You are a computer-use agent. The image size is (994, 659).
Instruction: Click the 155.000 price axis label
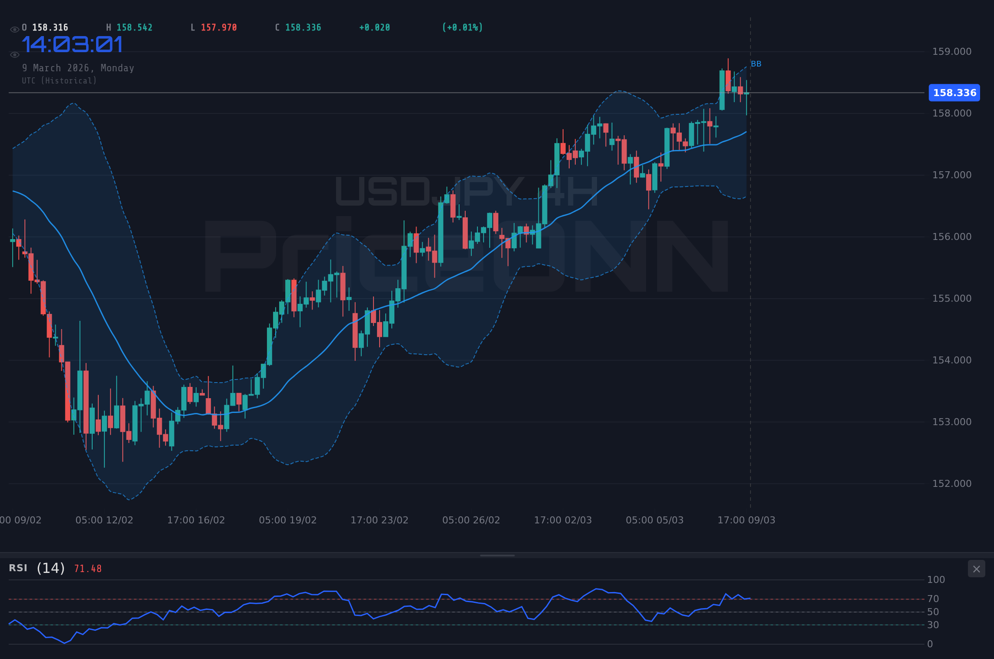(952, 299)
